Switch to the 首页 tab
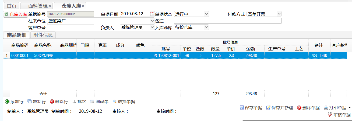The image size is (352, 121). click(11, 6)
